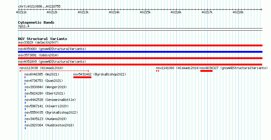The height and width of the screenshot is (140, 271).
Task: Click the 40211k ruler tick label
Action: click(x=21, y=12)
